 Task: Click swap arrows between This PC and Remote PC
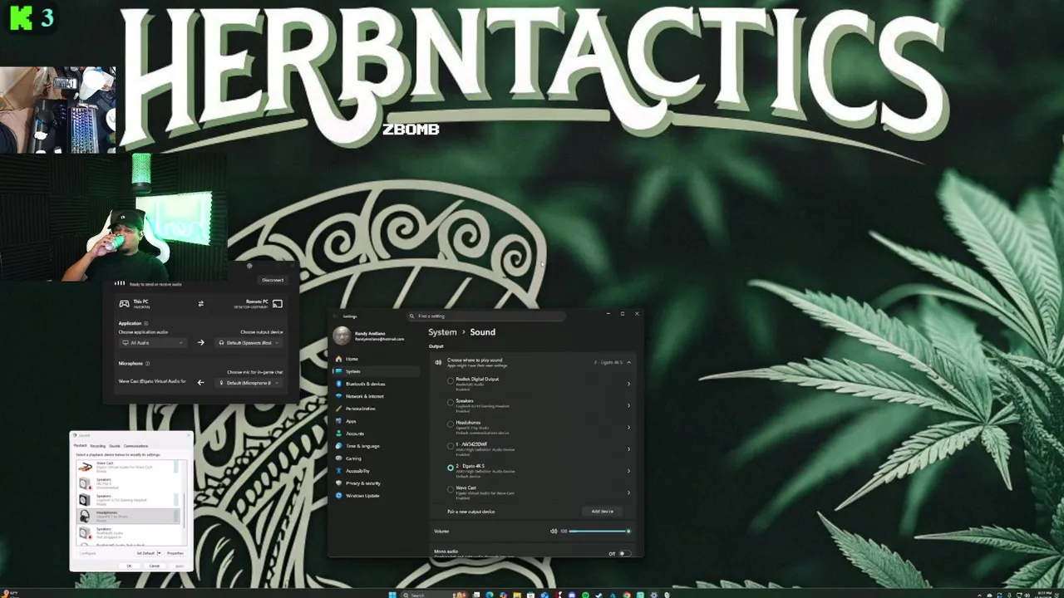[x=200, y=304]
